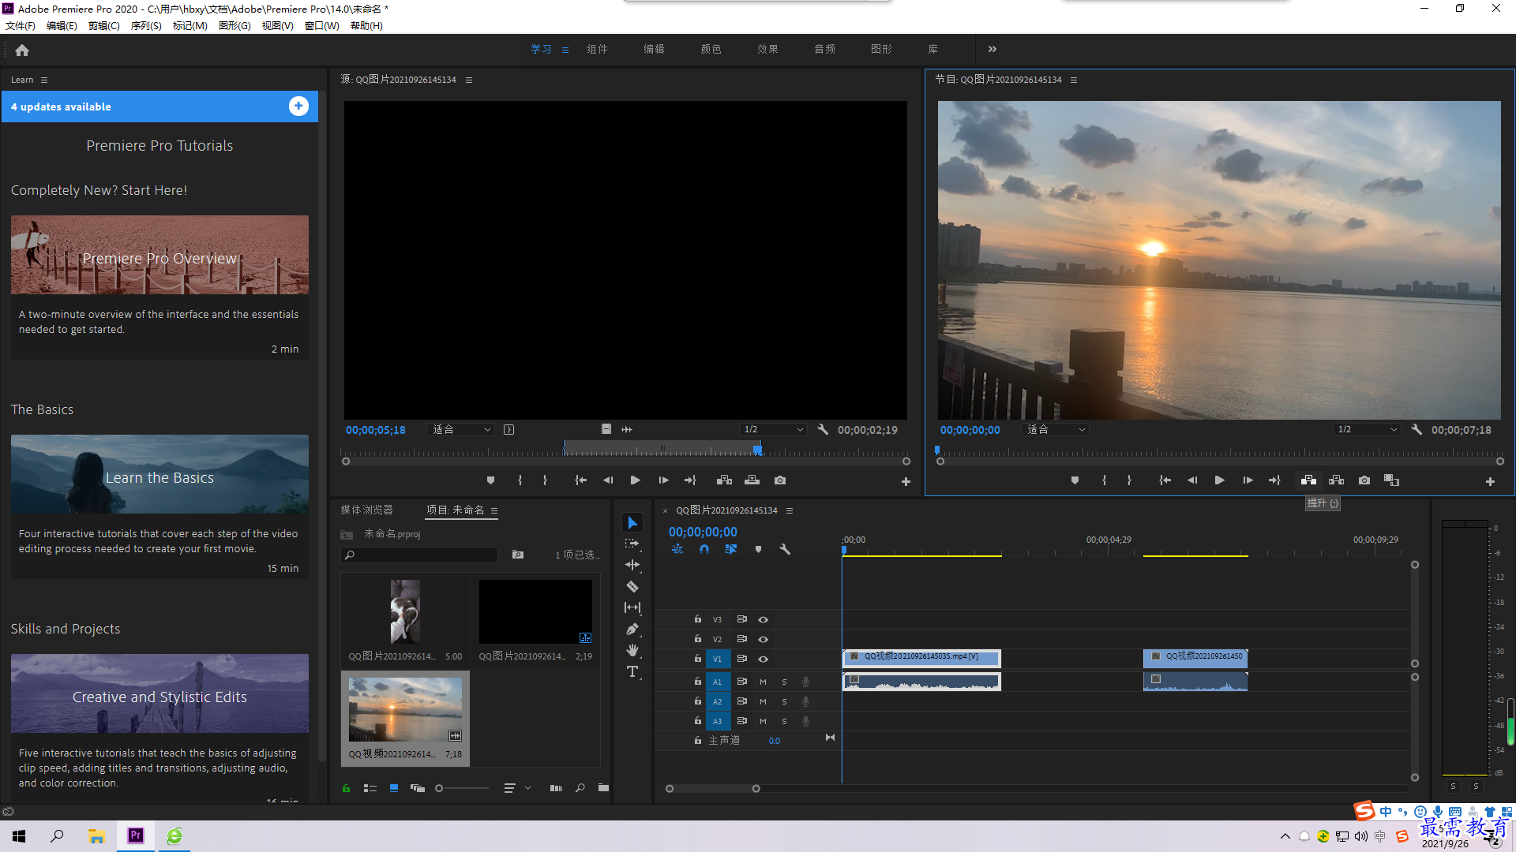Mute audio track A1
The image size is (1516, 852).
pyautogui.click(x=763, y=682)
